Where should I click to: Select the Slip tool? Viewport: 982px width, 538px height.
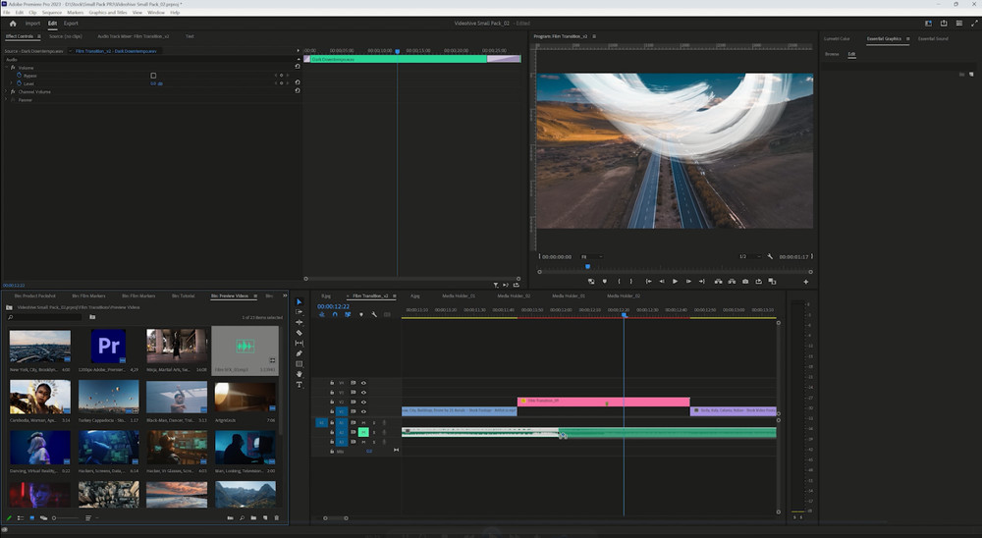tap(299, 344)
